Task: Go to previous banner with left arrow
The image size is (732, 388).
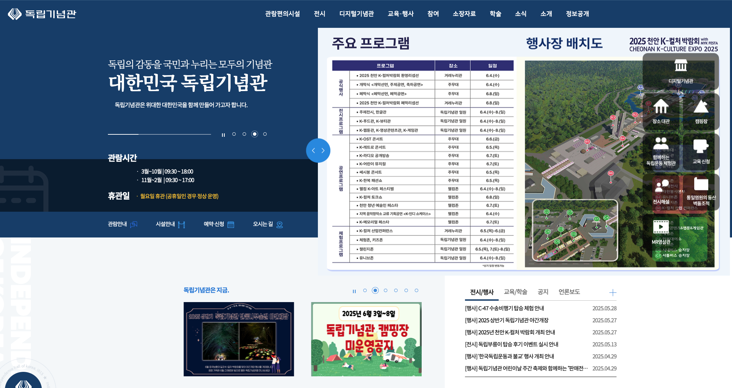Action: (x=313, y=151)
